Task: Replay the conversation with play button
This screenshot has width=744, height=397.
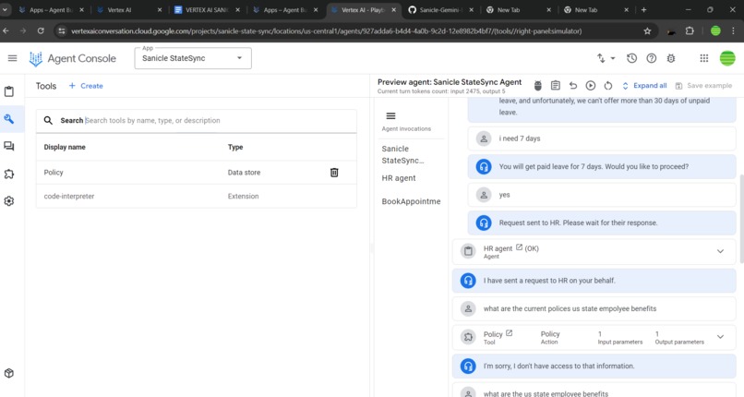Action: pyautogui.click(x=590, y=86)
